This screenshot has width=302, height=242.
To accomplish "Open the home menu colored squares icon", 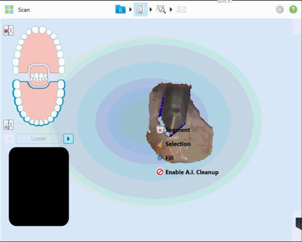I will tap(9, 10).
